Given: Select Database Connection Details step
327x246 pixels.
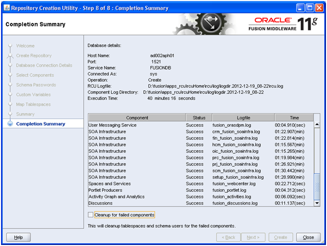Looking at the screenshot, I should point(44,65).
